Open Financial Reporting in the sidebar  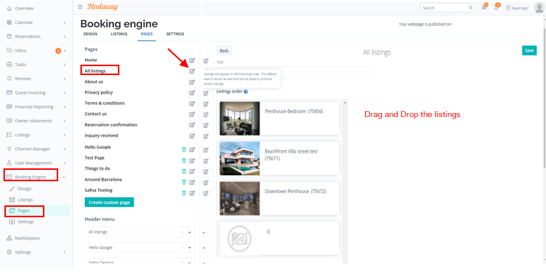pos(35,107)
